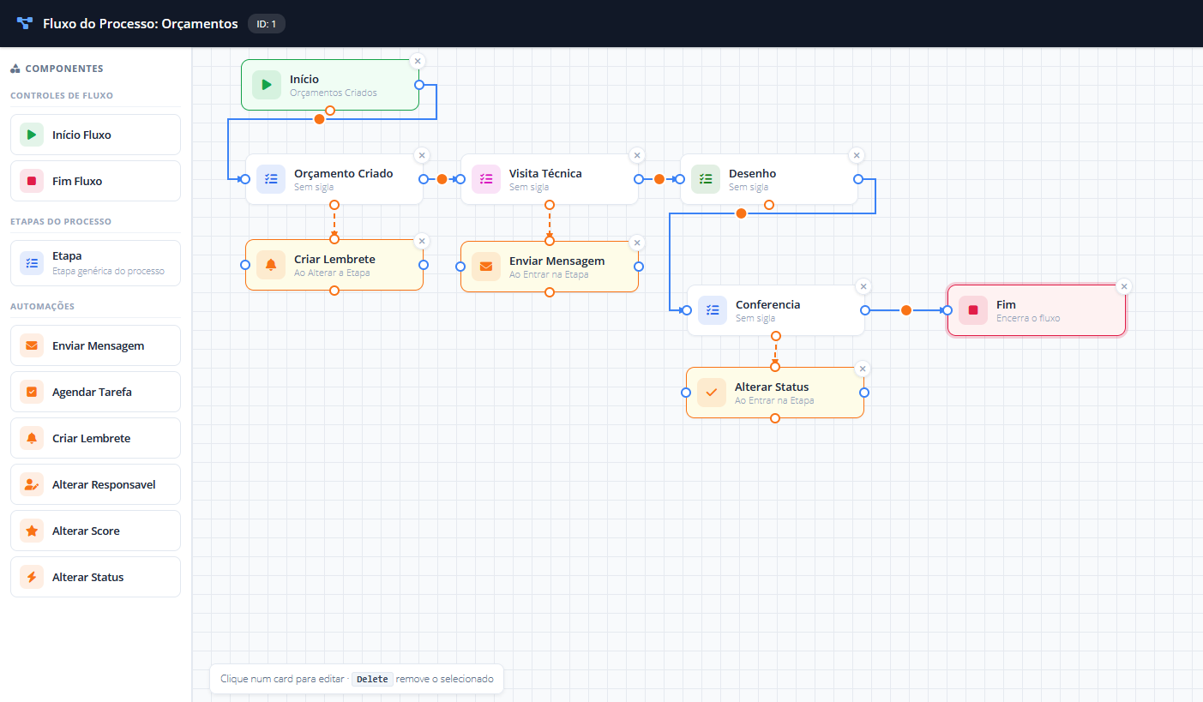Click the flow diagram icon in the header
Viewport: 1203px width, 702px height.
pyautogui.click(x=25, y=24)
